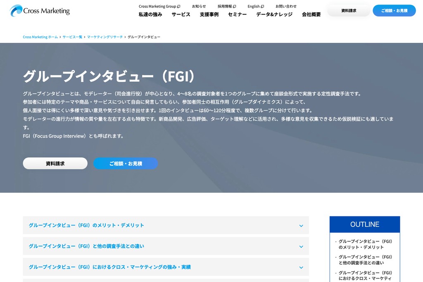The width and height of the screenshot is (423, 282).
Task: Switch to the English site
Action: click(256, 6)
